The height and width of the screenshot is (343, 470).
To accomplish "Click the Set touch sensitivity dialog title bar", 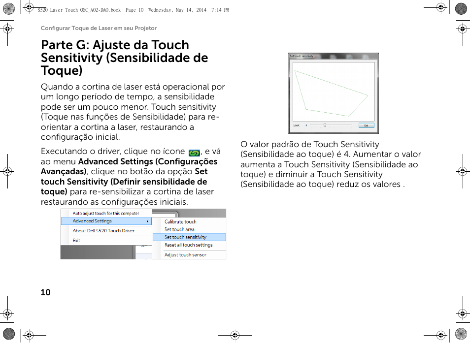I will click(x=333, y=56).
